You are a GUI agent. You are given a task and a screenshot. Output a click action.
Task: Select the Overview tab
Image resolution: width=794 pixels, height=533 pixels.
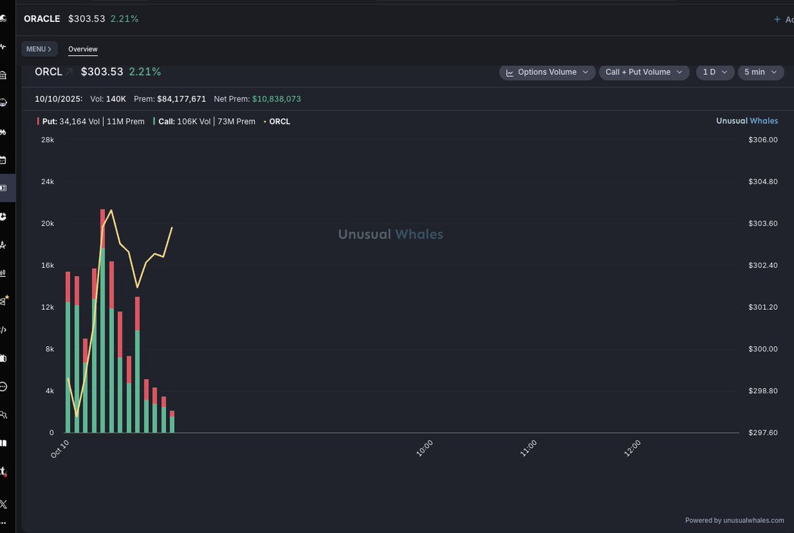point(83,50)
